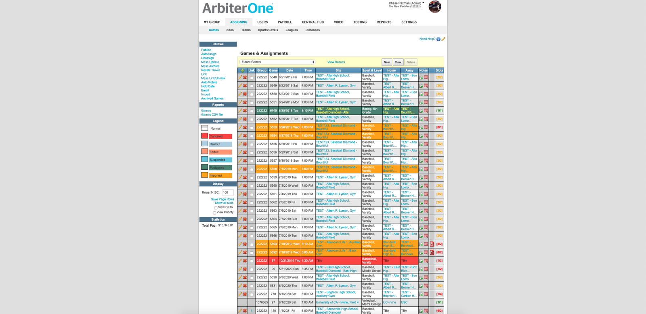Click the Rainout light blue legend swatch
646x314 pixels.
point(204,143)
